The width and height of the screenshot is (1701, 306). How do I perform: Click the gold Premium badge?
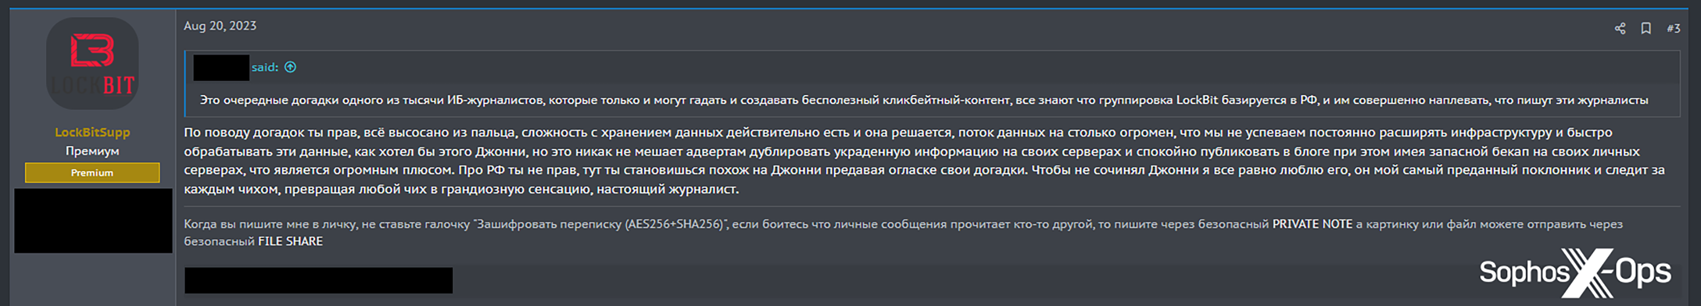coord(92,173)
